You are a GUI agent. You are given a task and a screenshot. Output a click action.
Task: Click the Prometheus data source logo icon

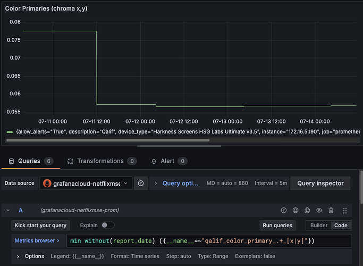pos(47,184)
